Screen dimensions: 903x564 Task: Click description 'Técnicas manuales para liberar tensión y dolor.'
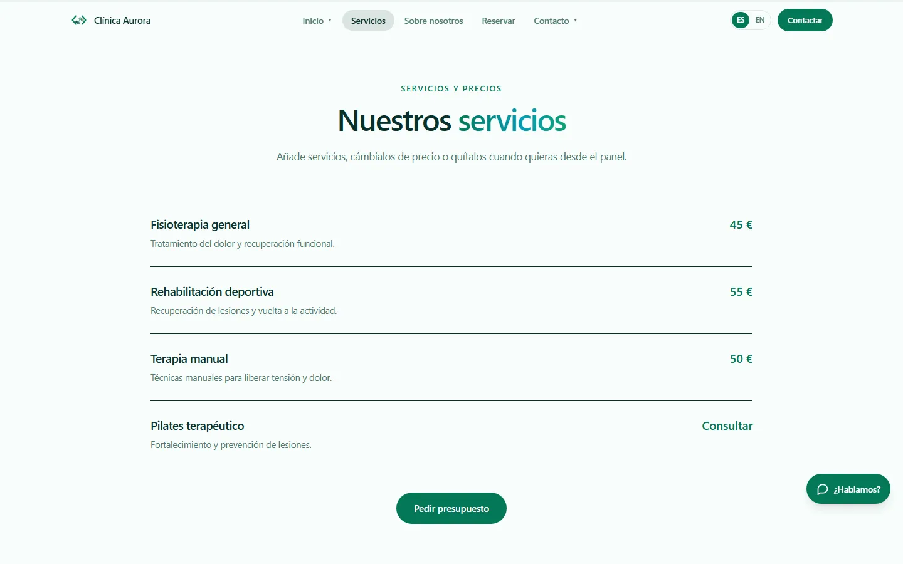click(241, 378)
